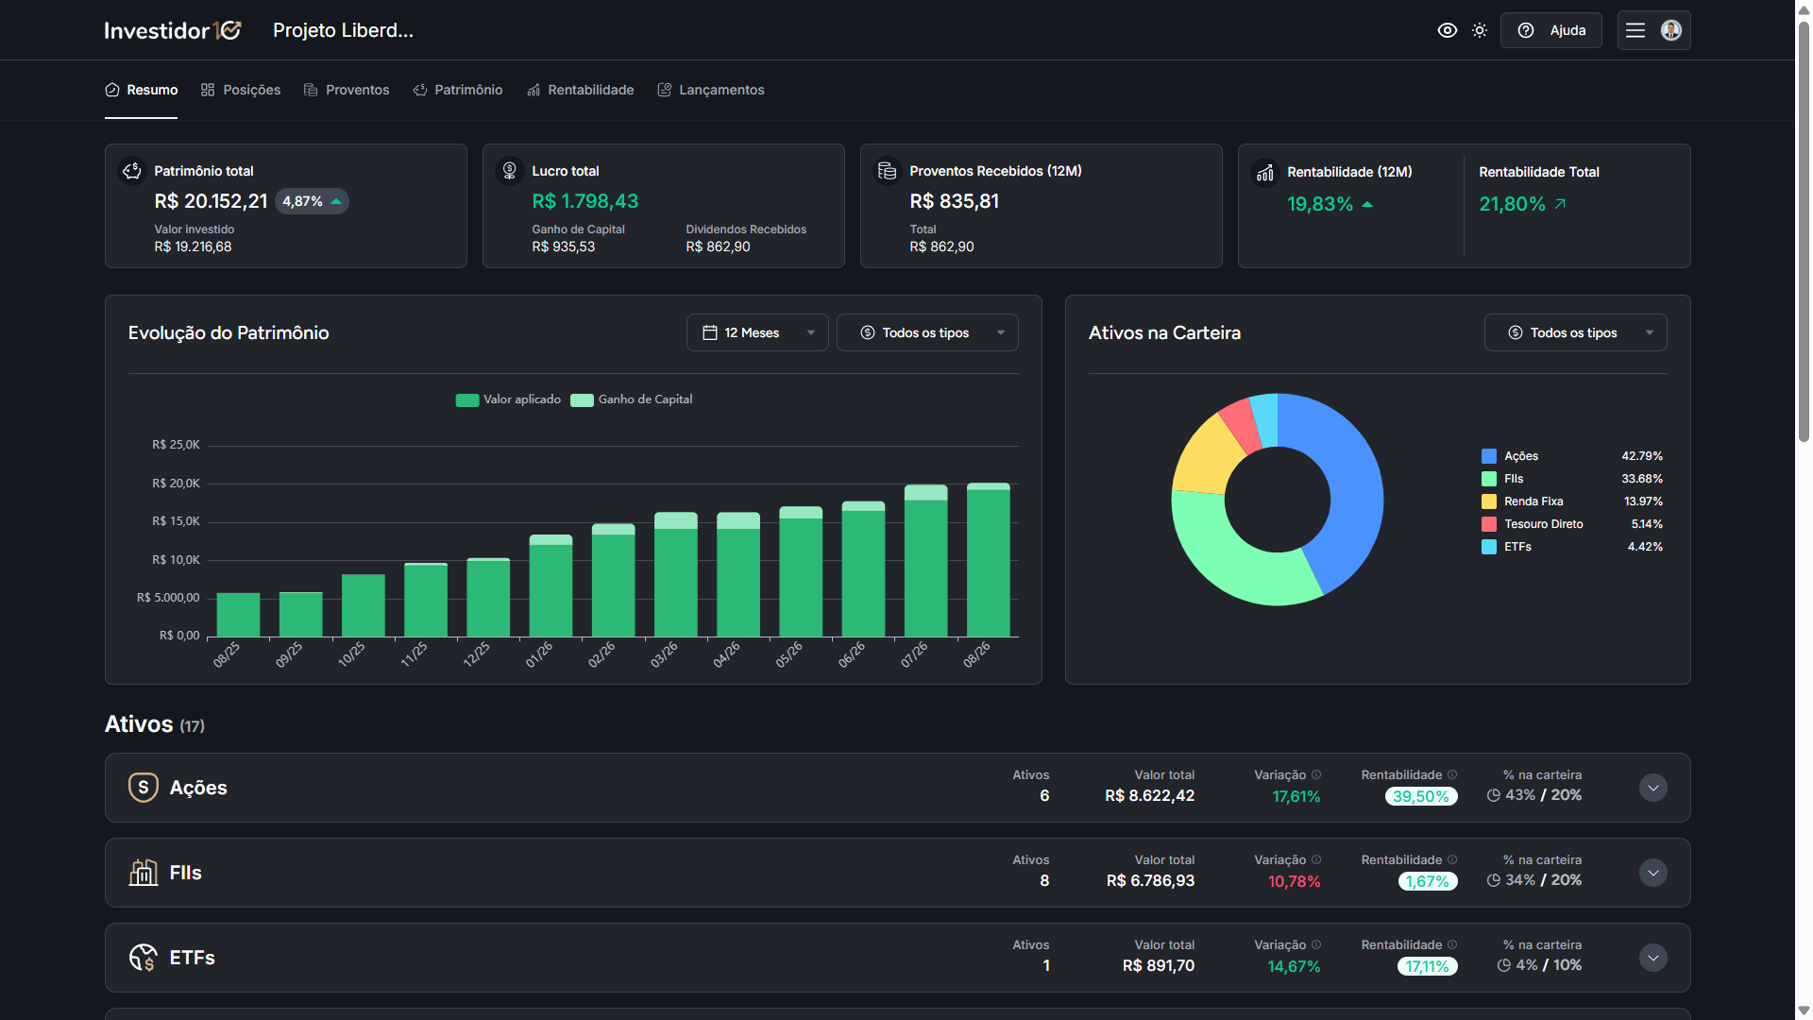Toggle the Ganho de Capital legend item
This screenshot has width=1813, height=1020.
[632, 399]
